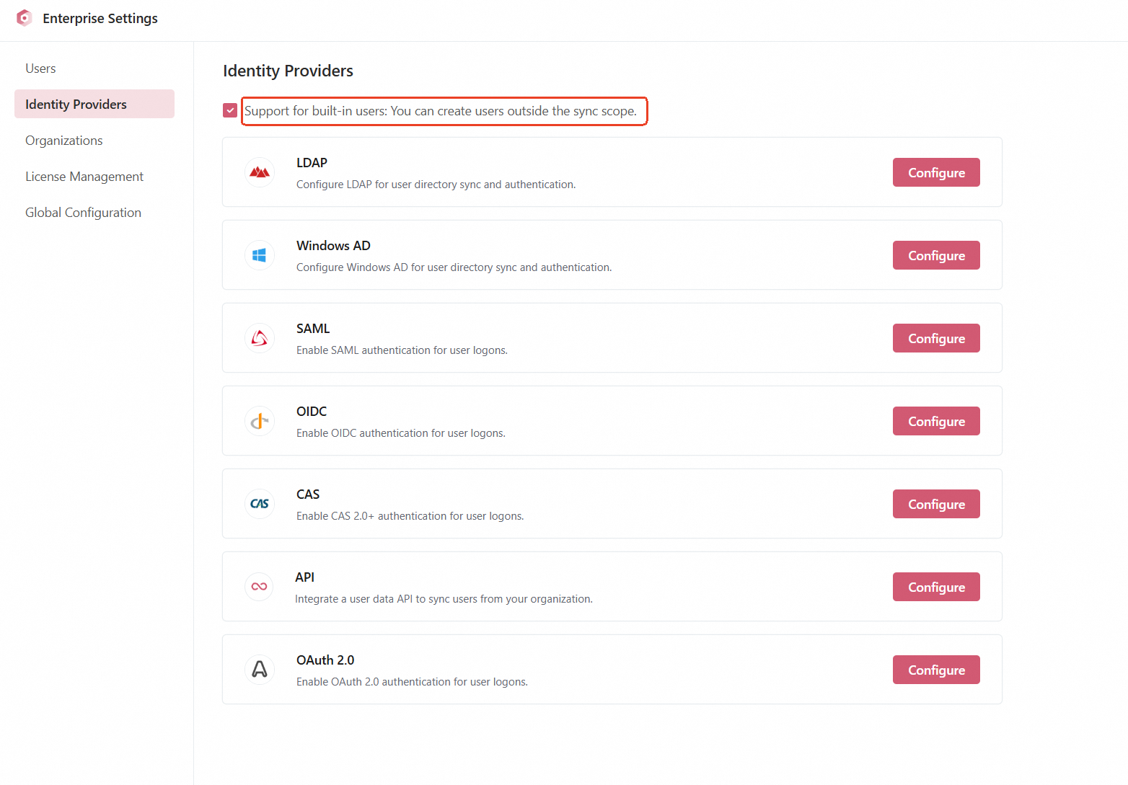This screenshot has width=1128, height=785.
Task: Open the Global Configuration page
Action: pos(83,213)
